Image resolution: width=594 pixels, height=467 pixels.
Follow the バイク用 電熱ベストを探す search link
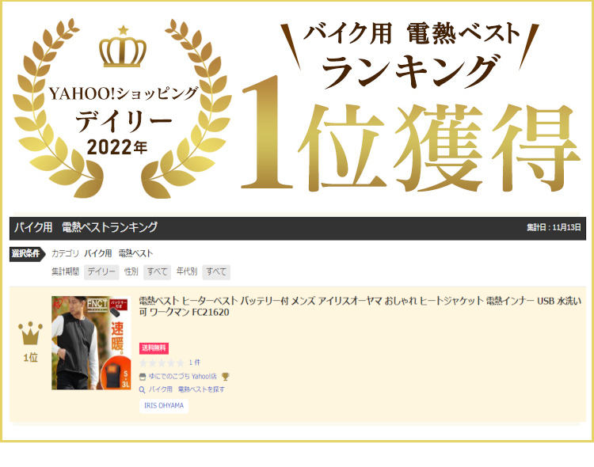pos(186,389)
